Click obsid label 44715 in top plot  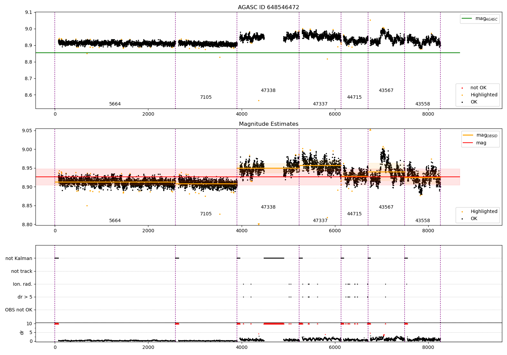(354, 97)
